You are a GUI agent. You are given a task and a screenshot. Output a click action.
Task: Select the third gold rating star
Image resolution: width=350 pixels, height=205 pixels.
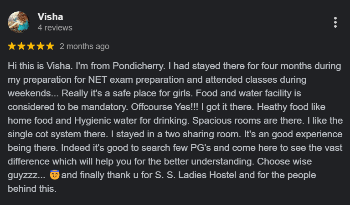coord(31,46)
